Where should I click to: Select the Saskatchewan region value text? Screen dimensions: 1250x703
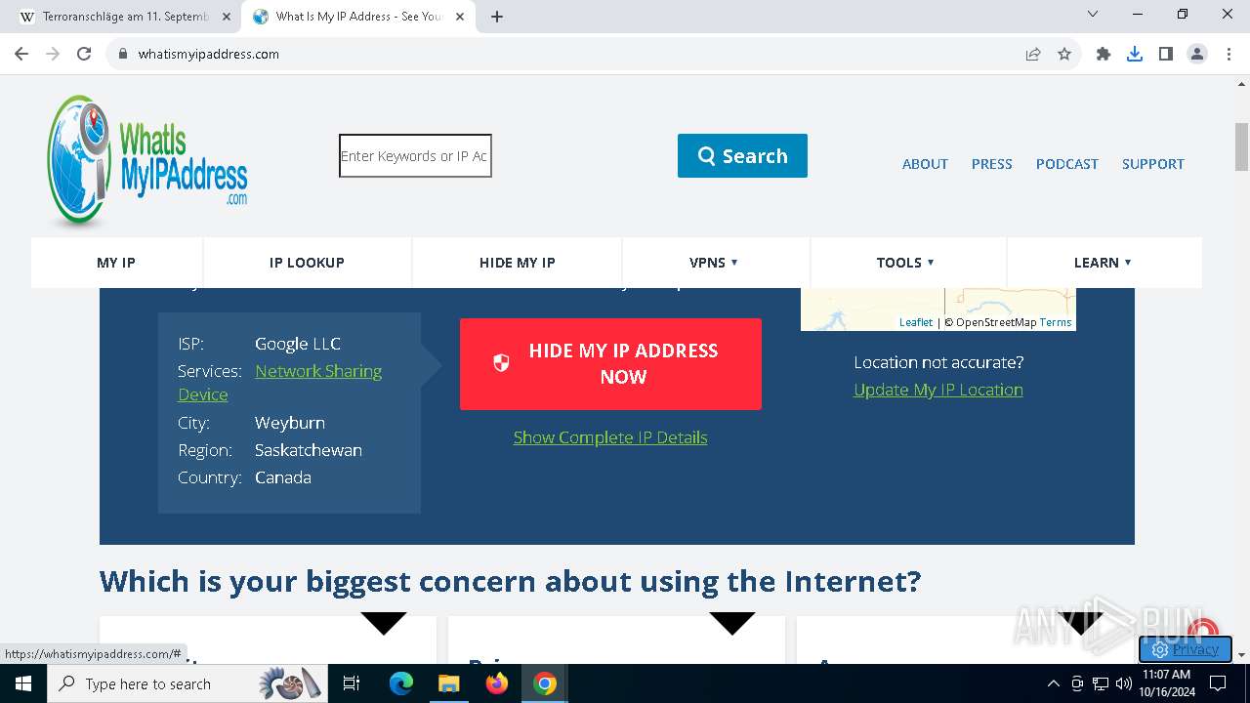coord(309,450)
